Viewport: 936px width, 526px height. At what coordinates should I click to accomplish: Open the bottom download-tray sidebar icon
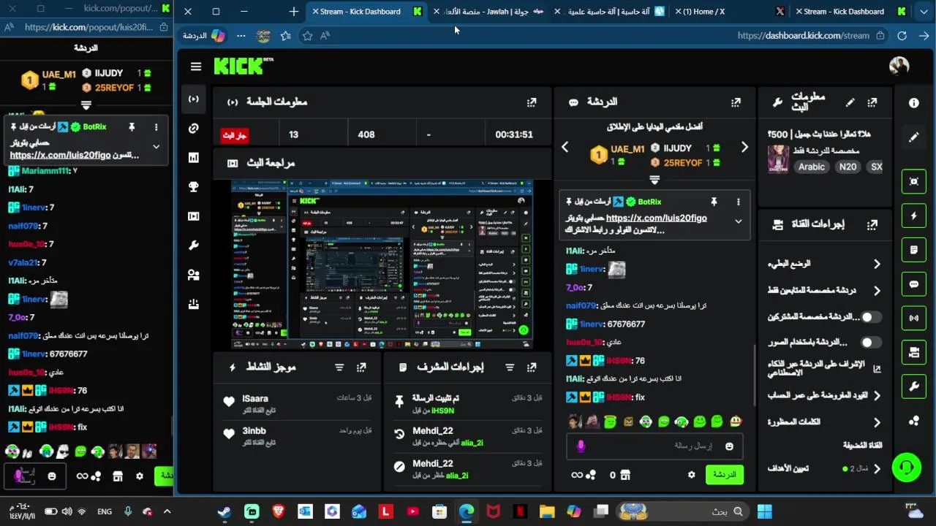click(194, 304)
